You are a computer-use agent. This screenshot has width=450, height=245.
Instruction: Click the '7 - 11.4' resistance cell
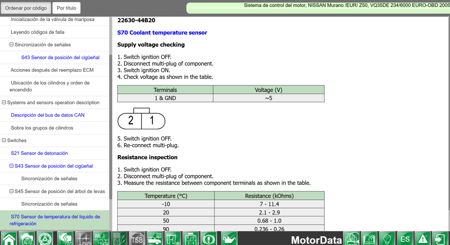269,204
